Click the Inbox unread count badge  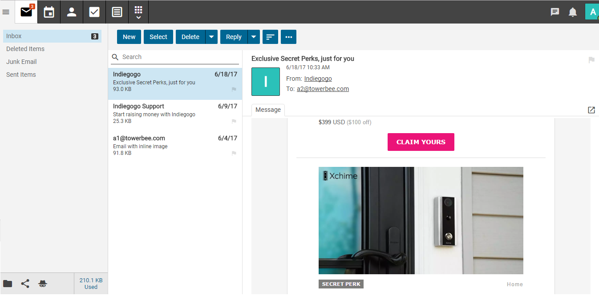pyautogui.click(x=95, y=36)
